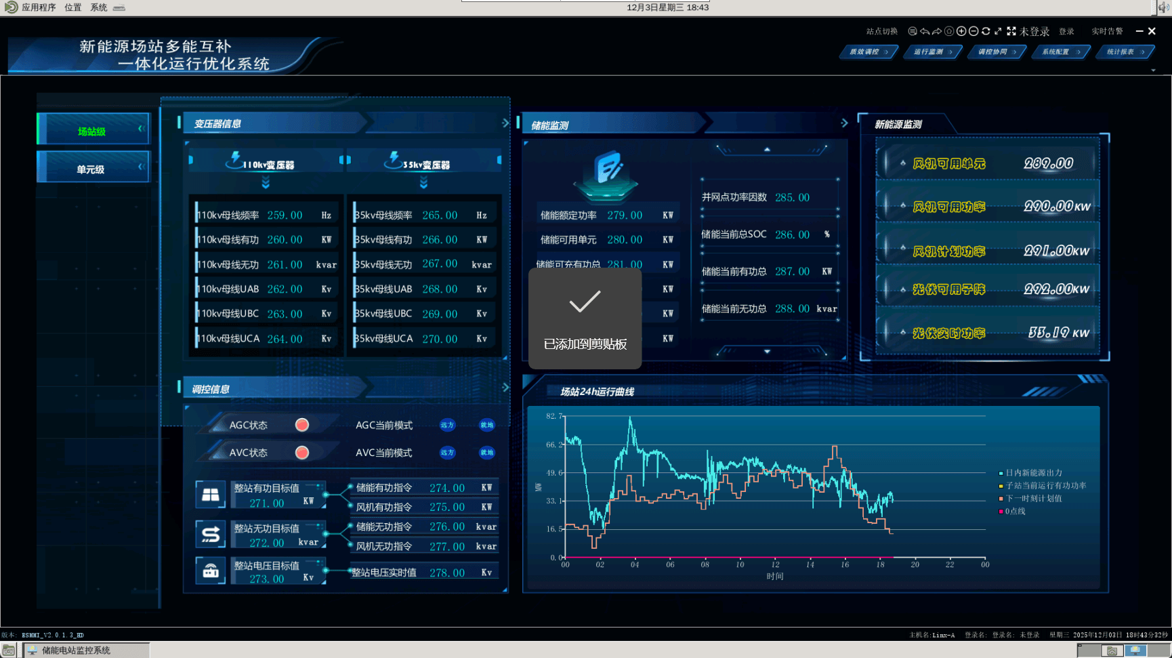The image size is (1172, 658).
Task: Click the 登录 login link
Action: pyautogui.click(x=1067, y=32)
